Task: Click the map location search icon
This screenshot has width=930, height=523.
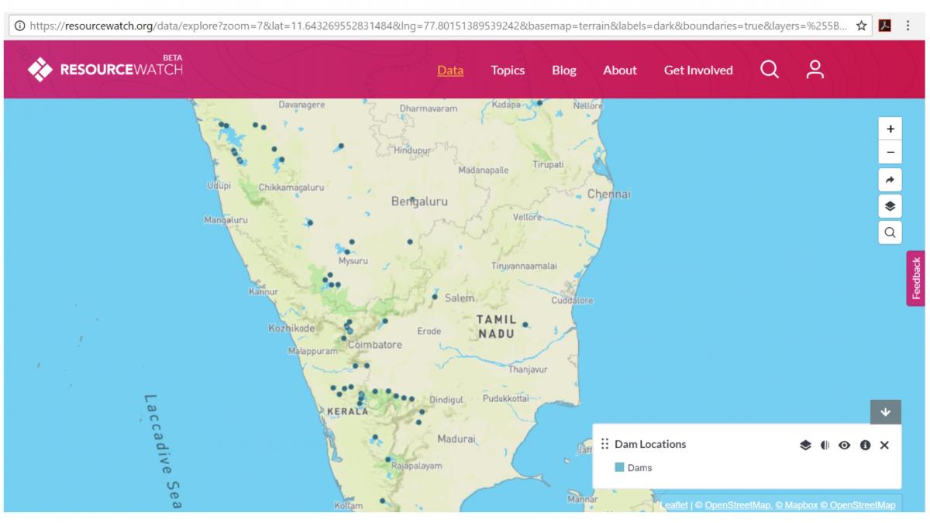Action: point(890,232)
